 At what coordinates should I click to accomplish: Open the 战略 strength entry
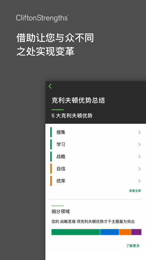click(96, 157)
